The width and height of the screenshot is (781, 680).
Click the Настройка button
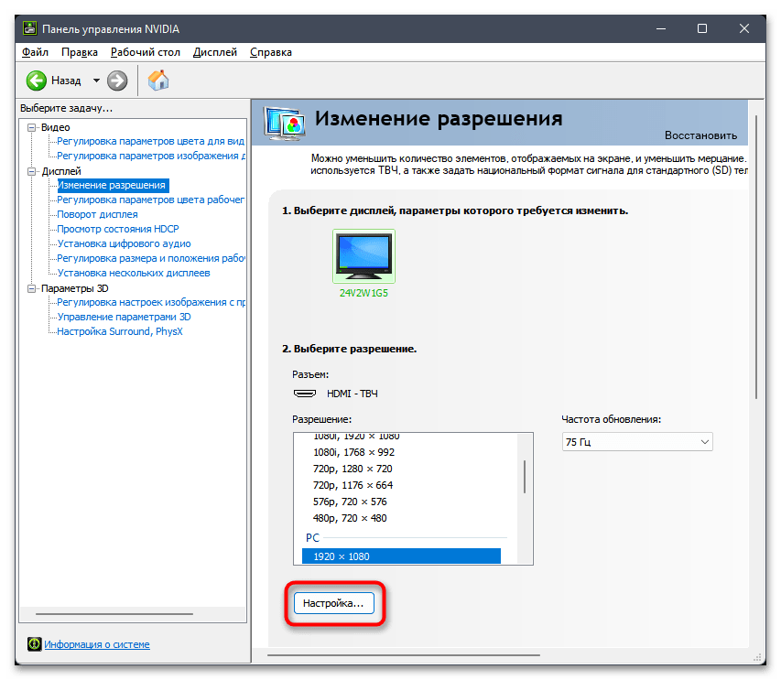tap(335, 603)
